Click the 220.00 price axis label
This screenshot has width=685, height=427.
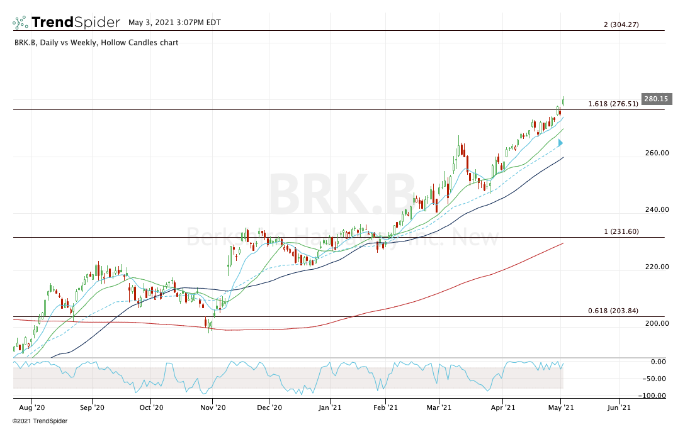point(657,267)
